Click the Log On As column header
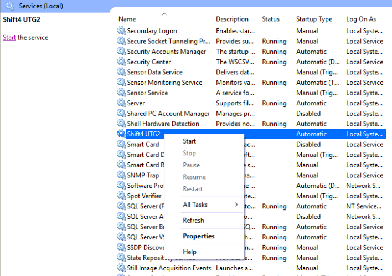Viewport: 392px width, 276px height. pyautogui.click(x=361, y=19)
